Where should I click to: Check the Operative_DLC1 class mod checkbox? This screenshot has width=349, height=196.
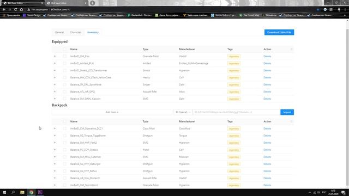coord(64,128)
